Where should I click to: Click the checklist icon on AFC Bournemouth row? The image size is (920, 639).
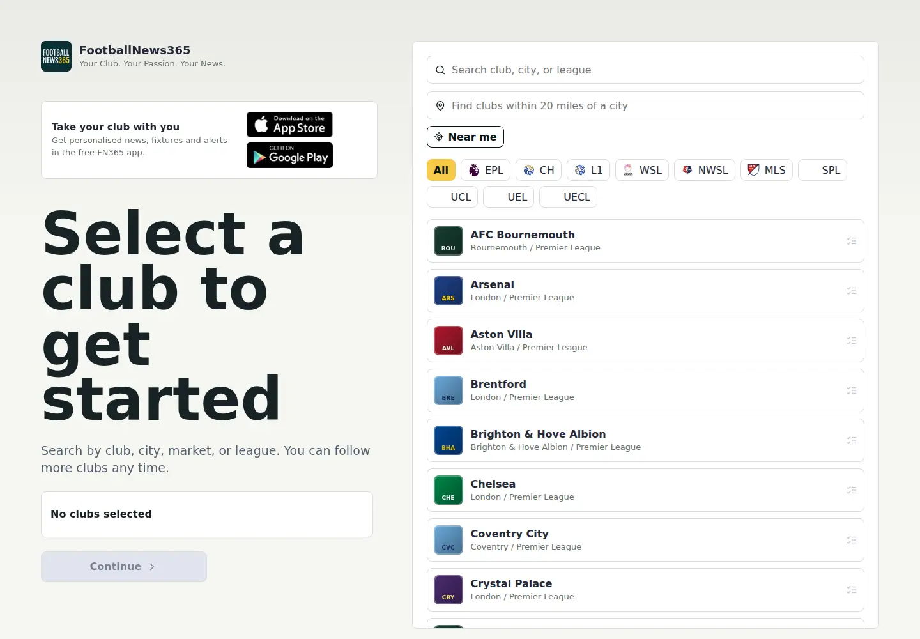851,241
